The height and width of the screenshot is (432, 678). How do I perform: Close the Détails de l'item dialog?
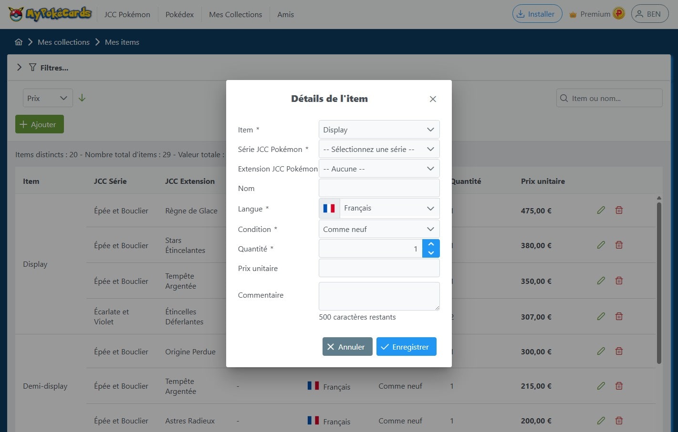click(433, 99)
